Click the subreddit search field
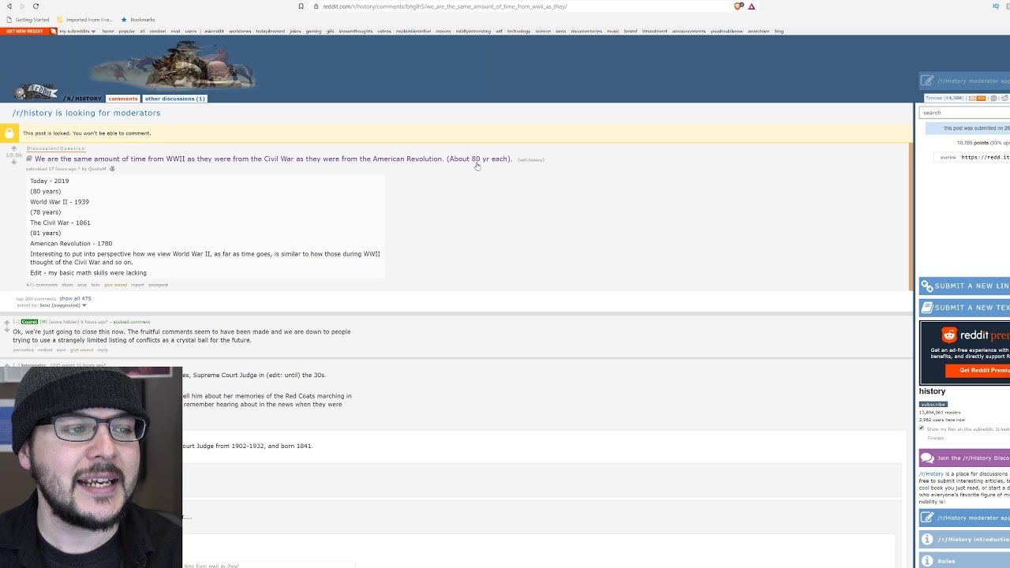 (964, 113)
